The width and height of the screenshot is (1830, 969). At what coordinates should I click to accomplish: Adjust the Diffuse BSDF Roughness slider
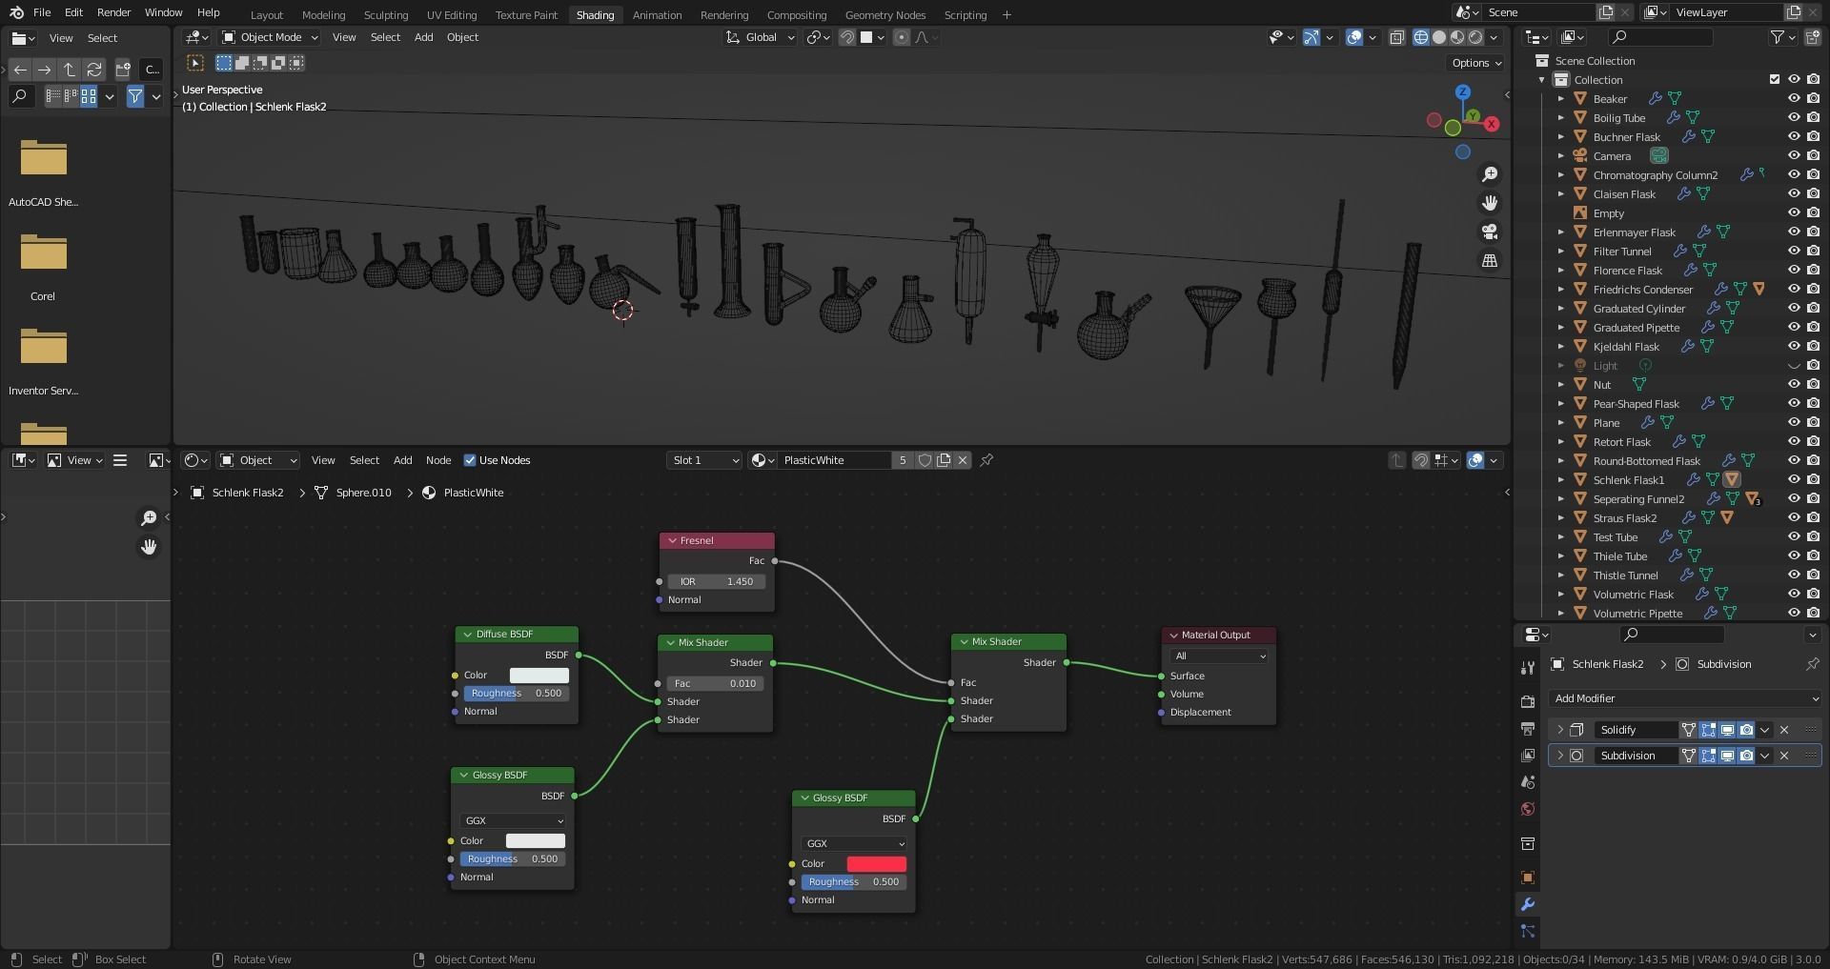516,693
